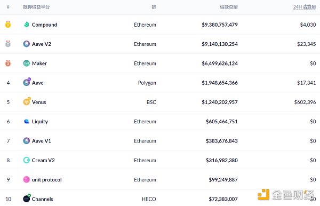
Task: Click the Venus 24H liquidation amount $602,396
Action: 305,102
